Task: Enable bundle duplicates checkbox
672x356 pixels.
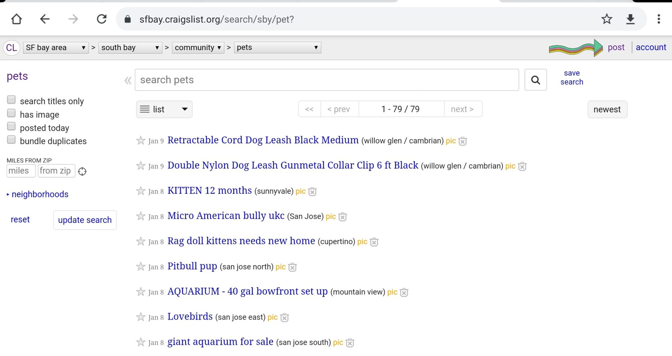Action: tap(11, 140)
